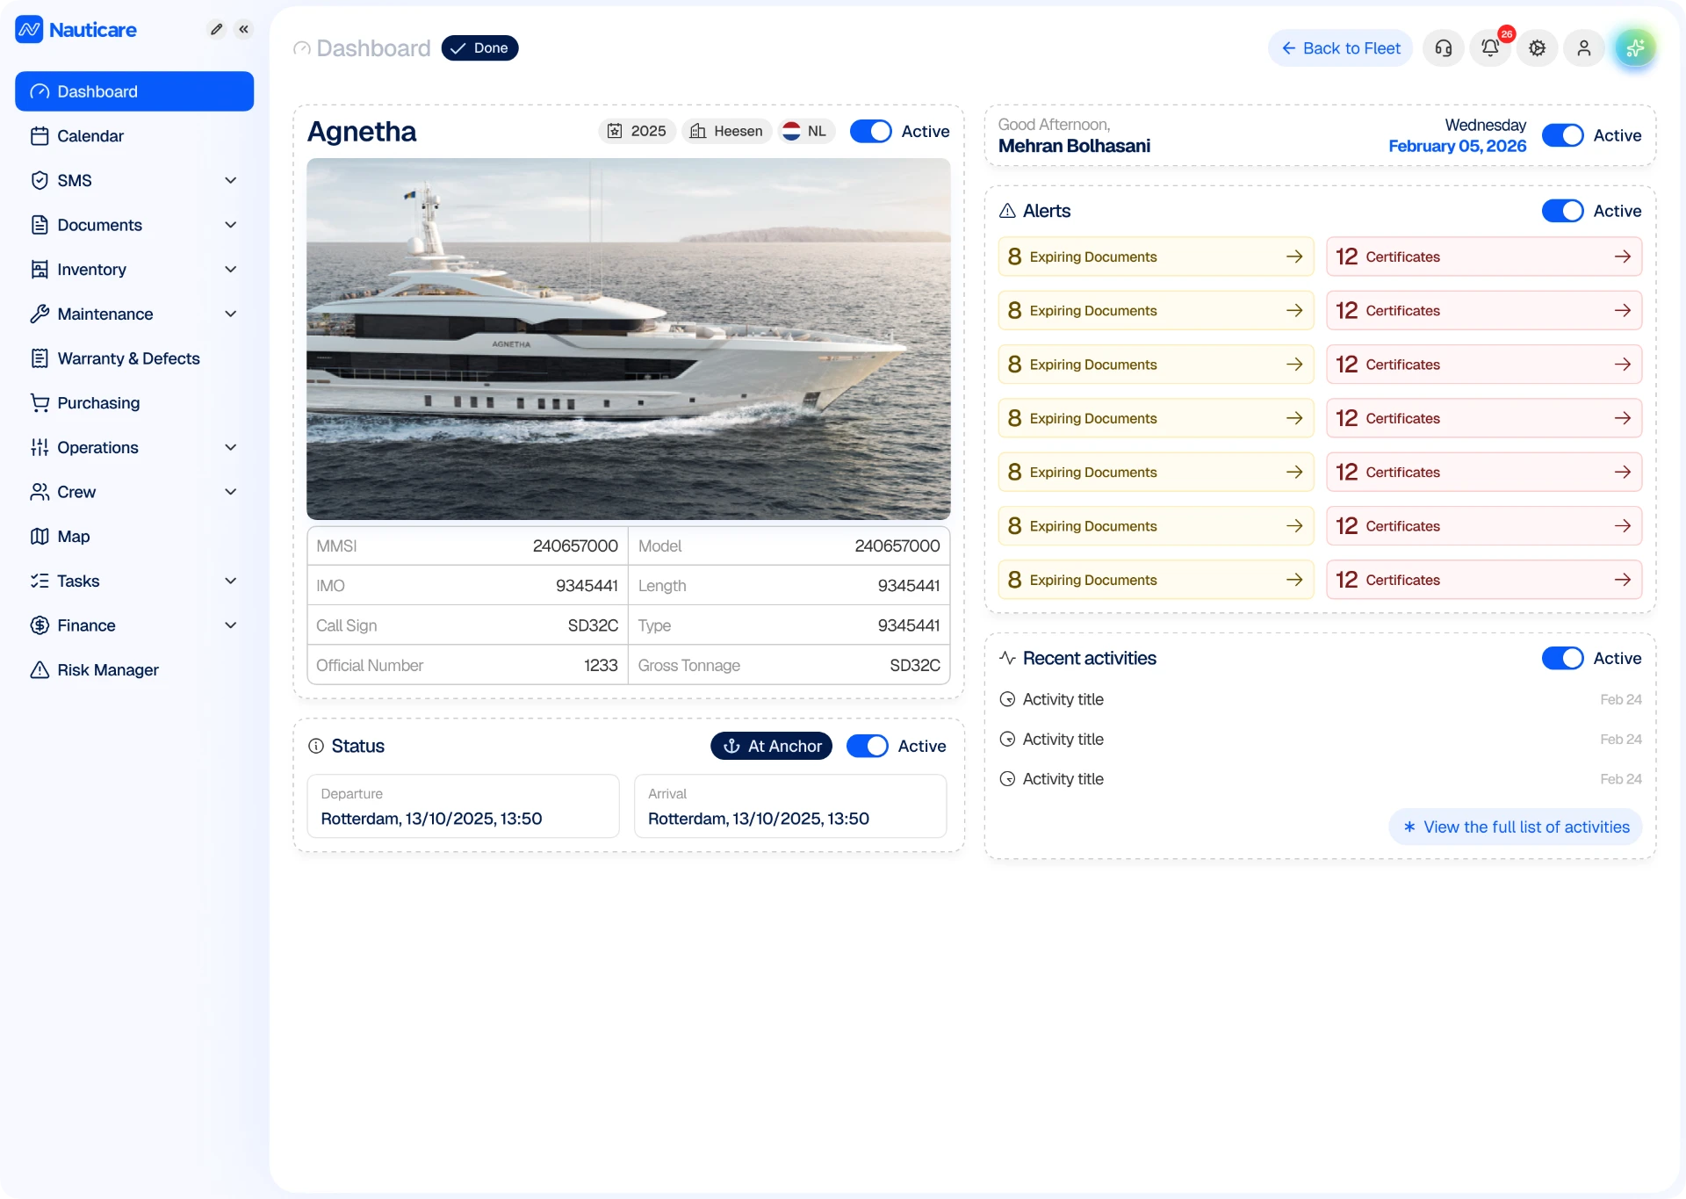This screenshot has height=1199, width=1686.
Task: Click the Departure Rotterdam field
Action: pyautogui.click(x=463, y=806)
